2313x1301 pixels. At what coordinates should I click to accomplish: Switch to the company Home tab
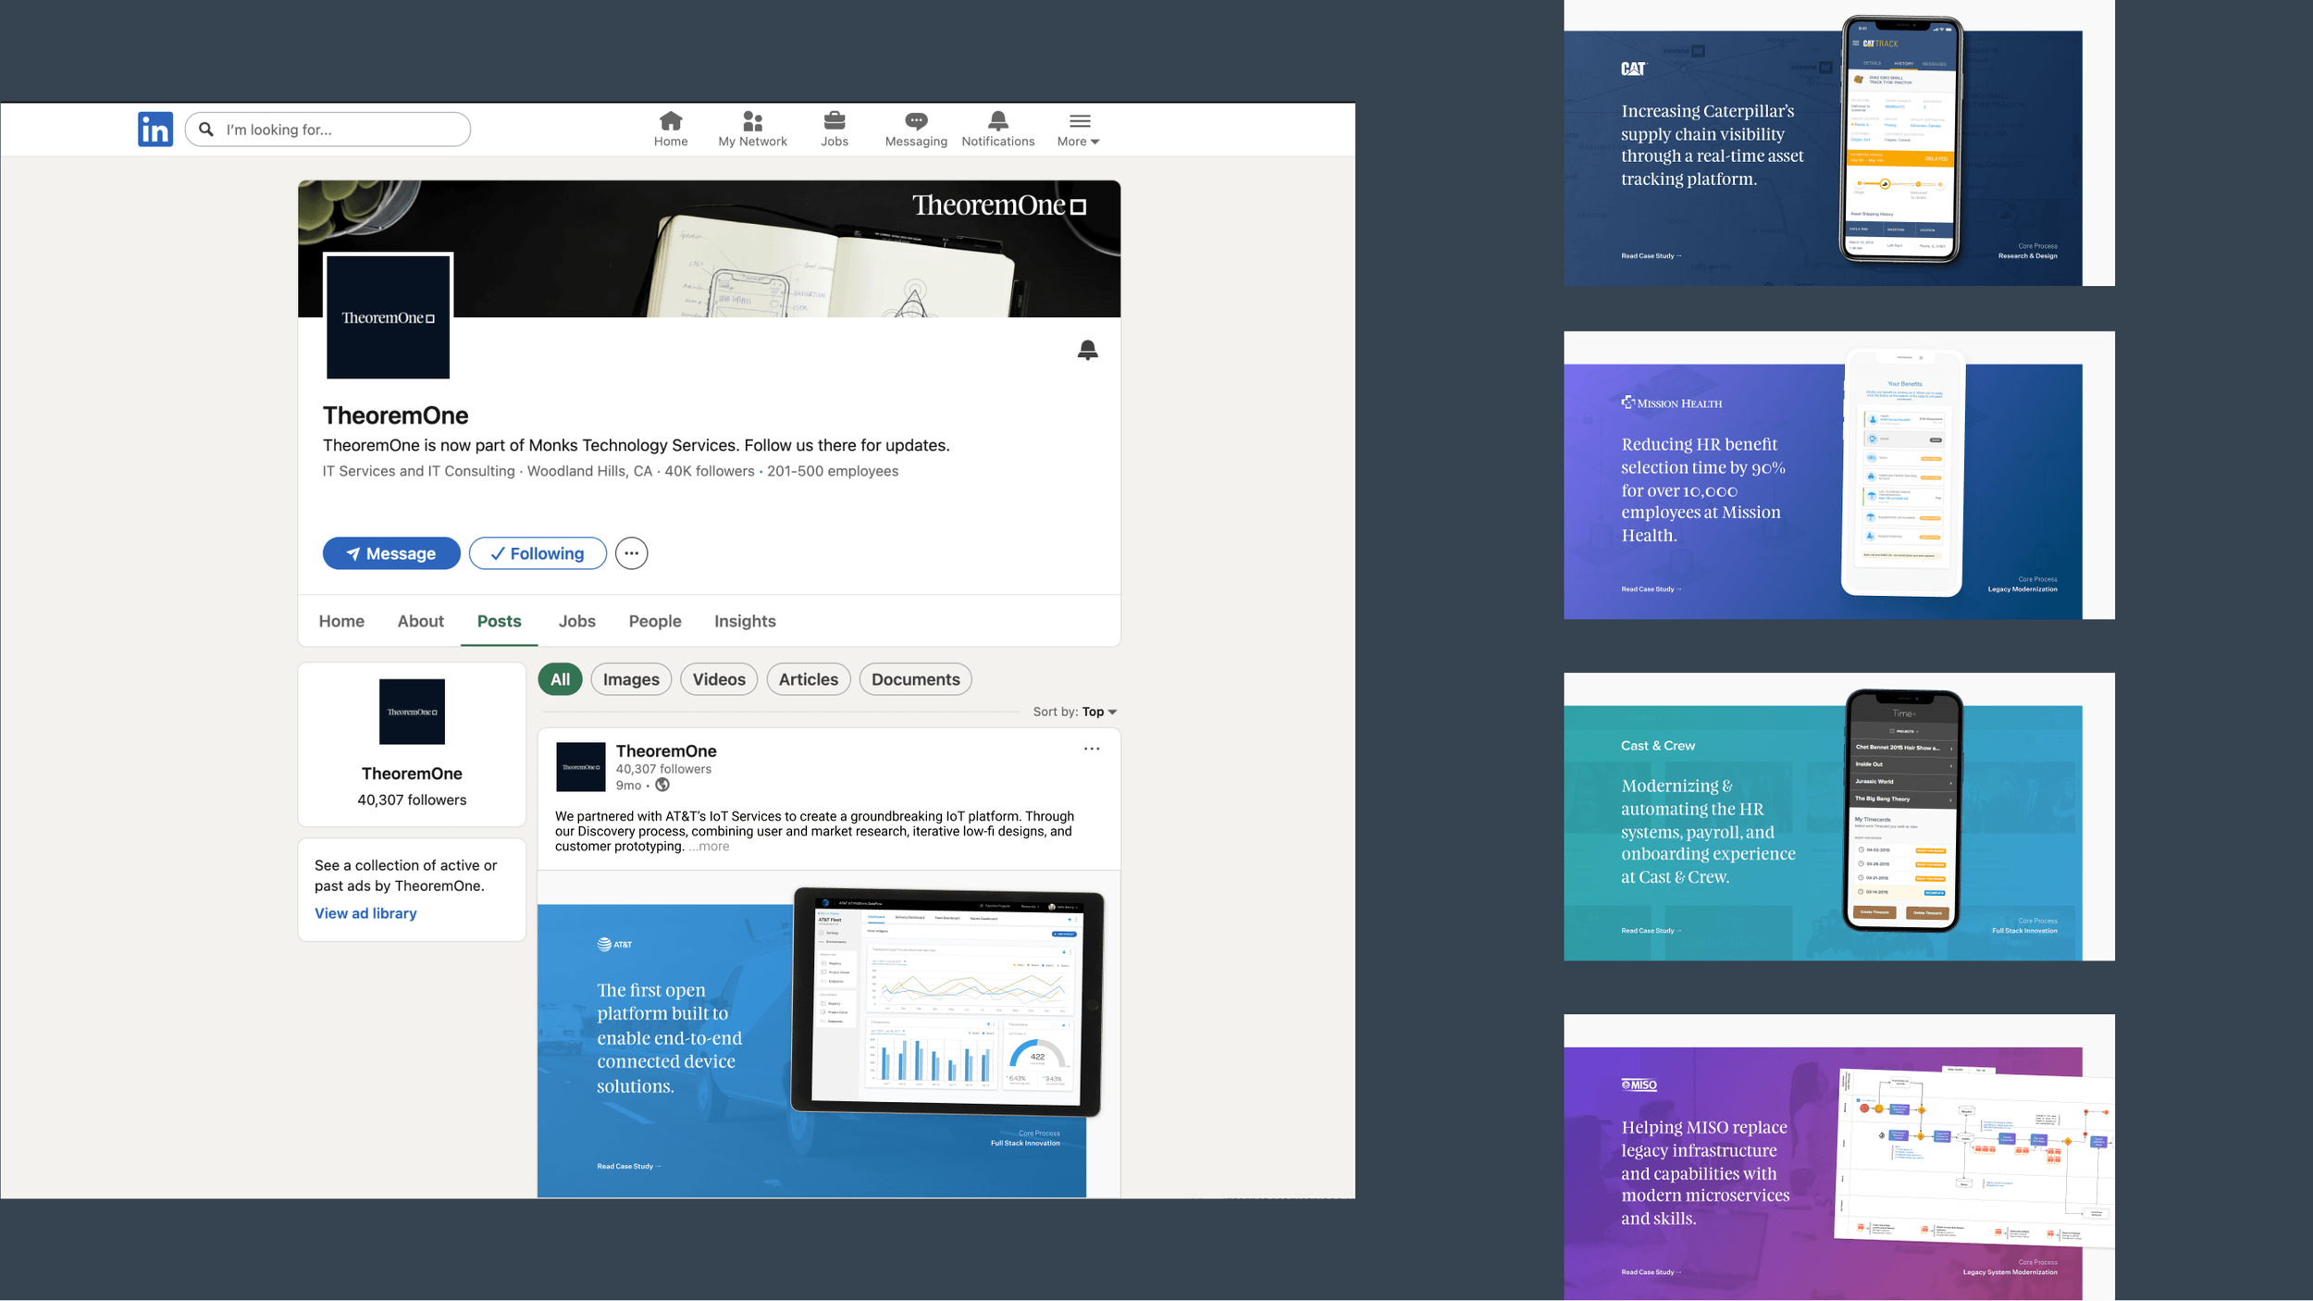pyautogui.click(x=341, y=621)
